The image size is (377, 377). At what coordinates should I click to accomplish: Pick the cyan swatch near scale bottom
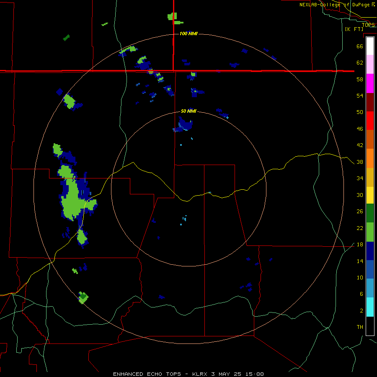pyautogui.click(x=370, y=307)
